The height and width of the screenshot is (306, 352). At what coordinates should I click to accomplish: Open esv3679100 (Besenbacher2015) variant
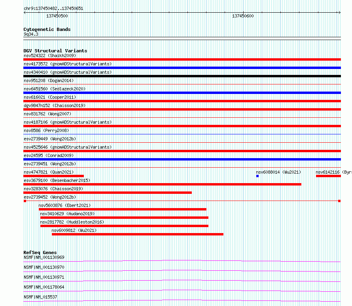click(57, 180)
